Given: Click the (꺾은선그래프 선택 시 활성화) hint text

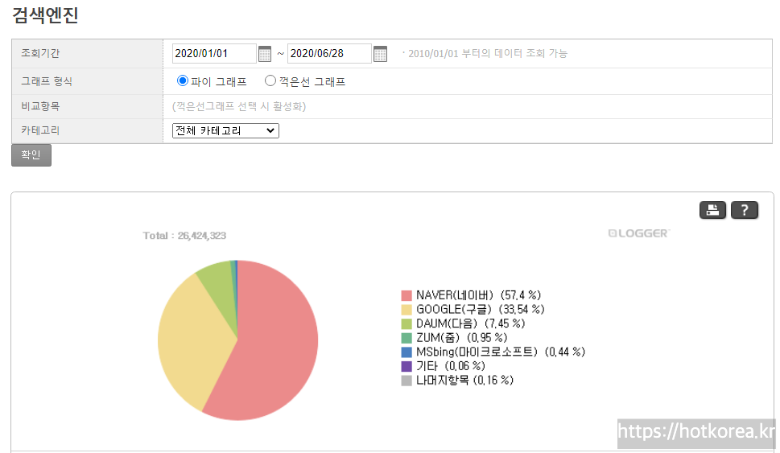Looking at the screenshot, I should [239, 106].
